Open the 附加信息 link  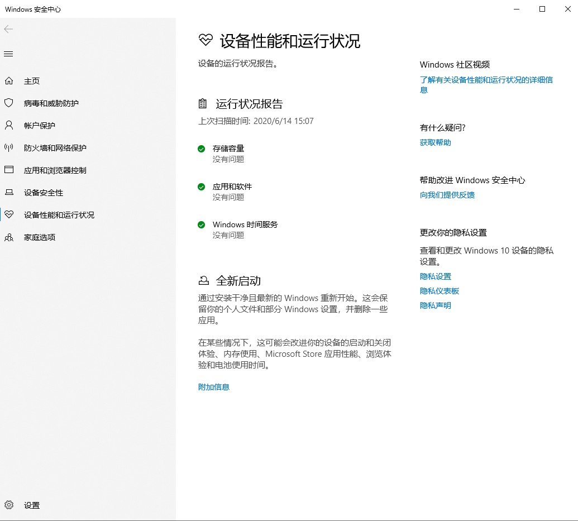click(214, 387)
